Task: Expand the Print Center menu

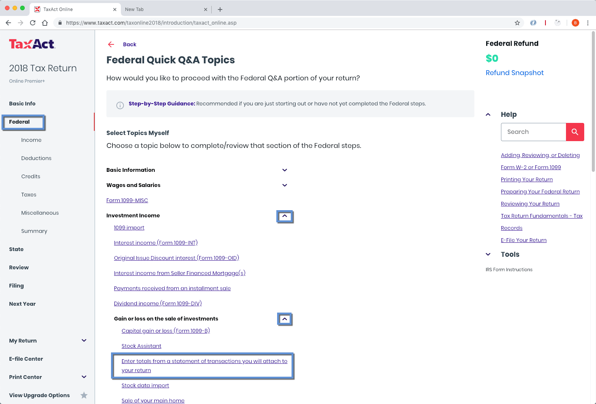Action: pos(84,377)
